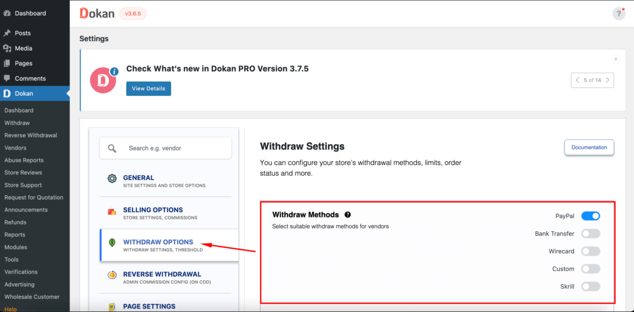Open the Withdraw submenu link
Viewport: 634px width, 312px height.
tap(17, 123)
